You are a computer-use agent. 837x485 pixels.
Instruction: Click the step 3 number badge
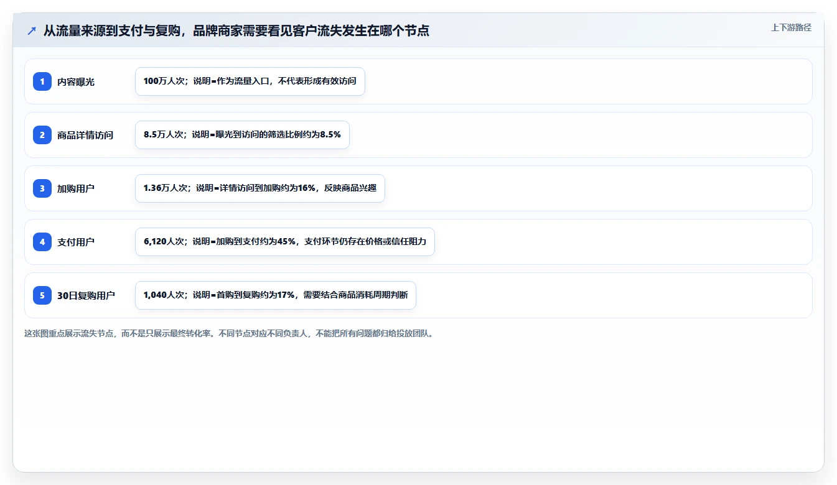pyautogui.click(x=42, y=188)
